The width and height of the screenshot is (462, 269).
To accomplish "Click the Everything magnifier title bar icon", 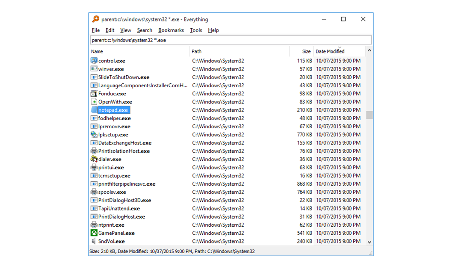I will pyautogui.click(x=96, y=19).
